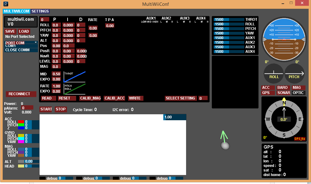
Task: Click the artificial horizon attitude indicator
Action: pyautogui.click(x=284, y=39)
